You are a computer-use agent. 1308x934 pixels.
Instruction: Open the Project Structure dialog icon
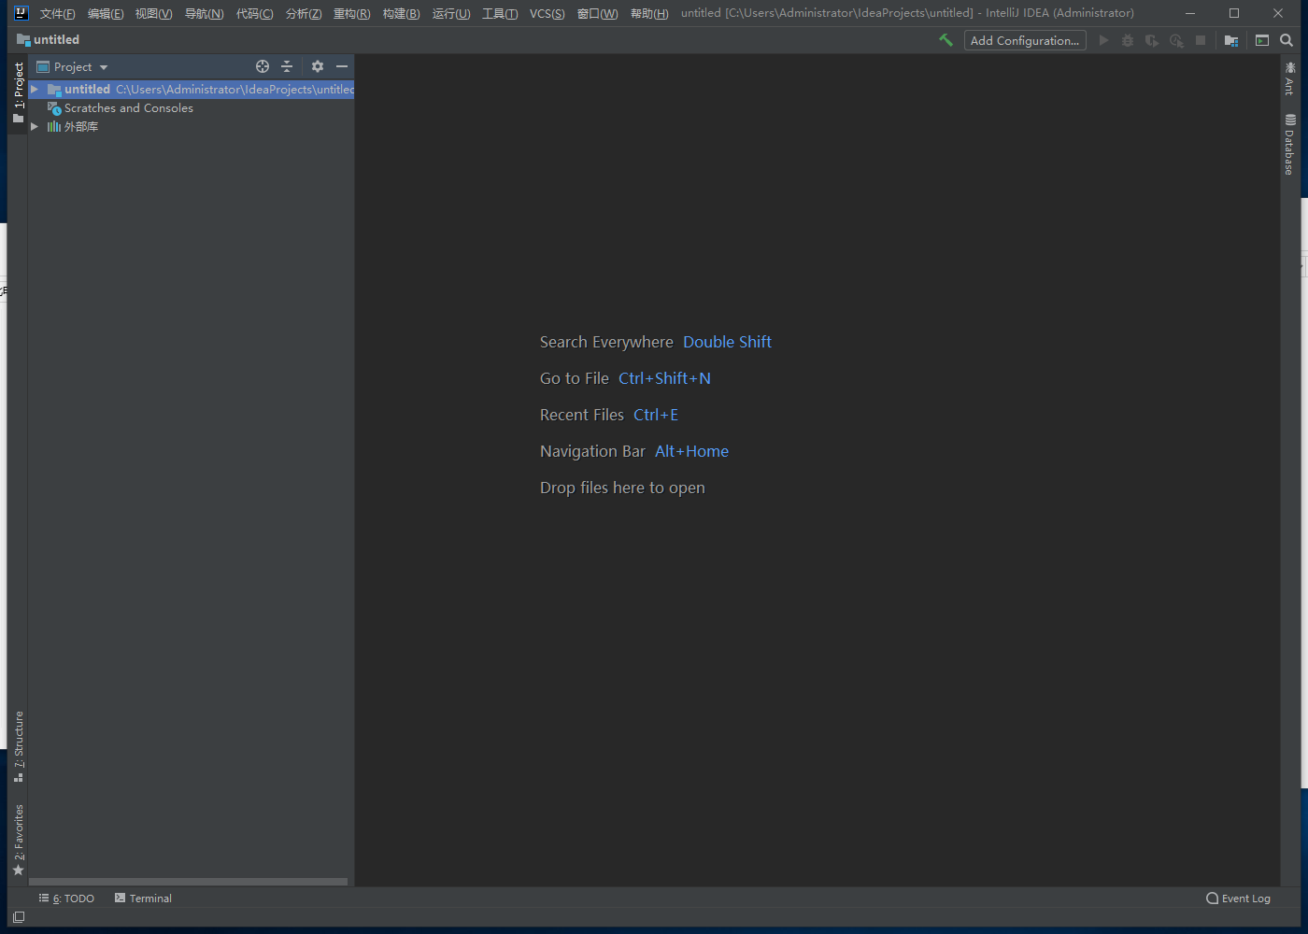[x=1231, y=40]
